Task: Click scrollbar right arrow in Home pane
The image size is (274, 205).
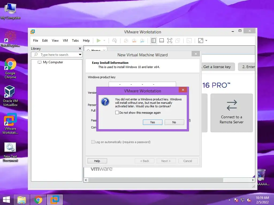Action: coord(253,180)
